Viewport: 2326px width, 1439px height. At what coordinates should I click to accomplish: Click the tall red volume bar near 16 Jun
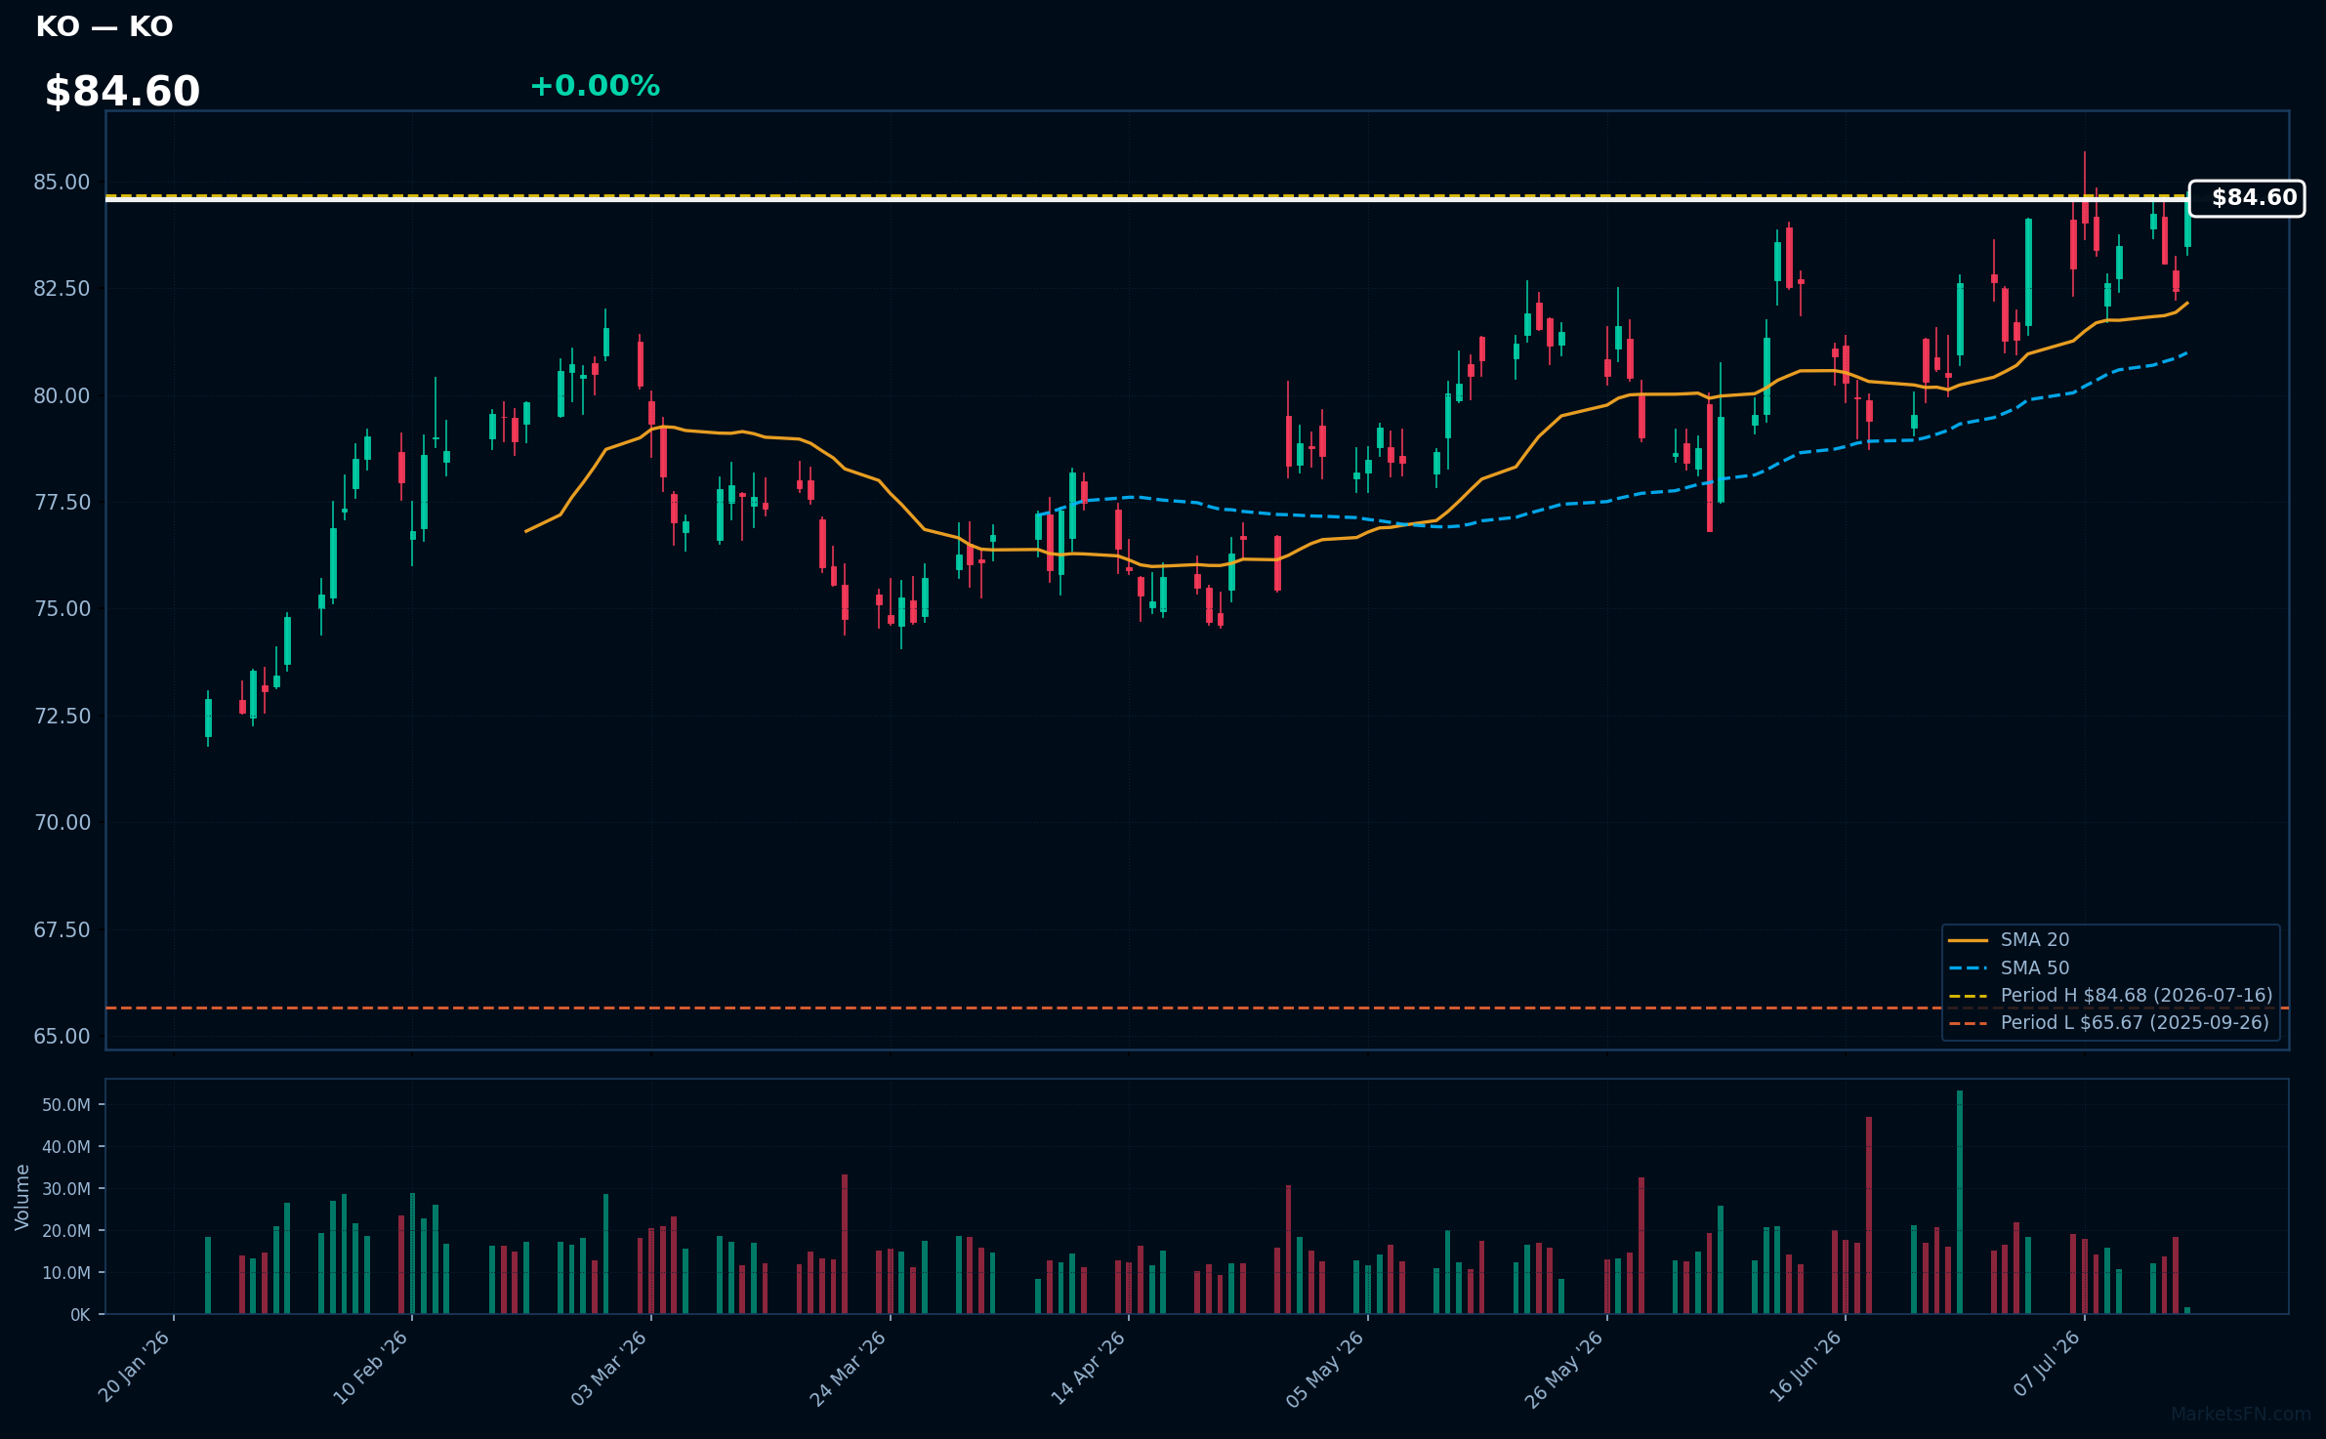coord(1868,1215)
